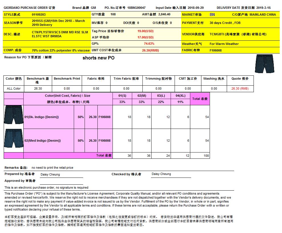Click the Approved by signature line
282x233 pixels.
(61, 182)
